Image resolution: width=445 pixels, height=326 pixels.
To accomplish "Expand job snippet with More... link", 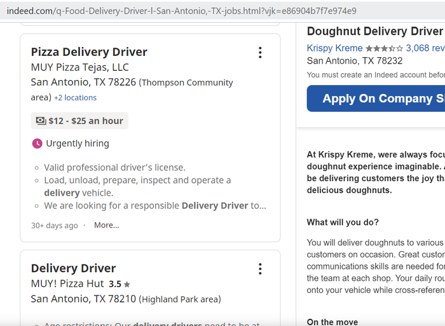I will click(x=106, y=225).
